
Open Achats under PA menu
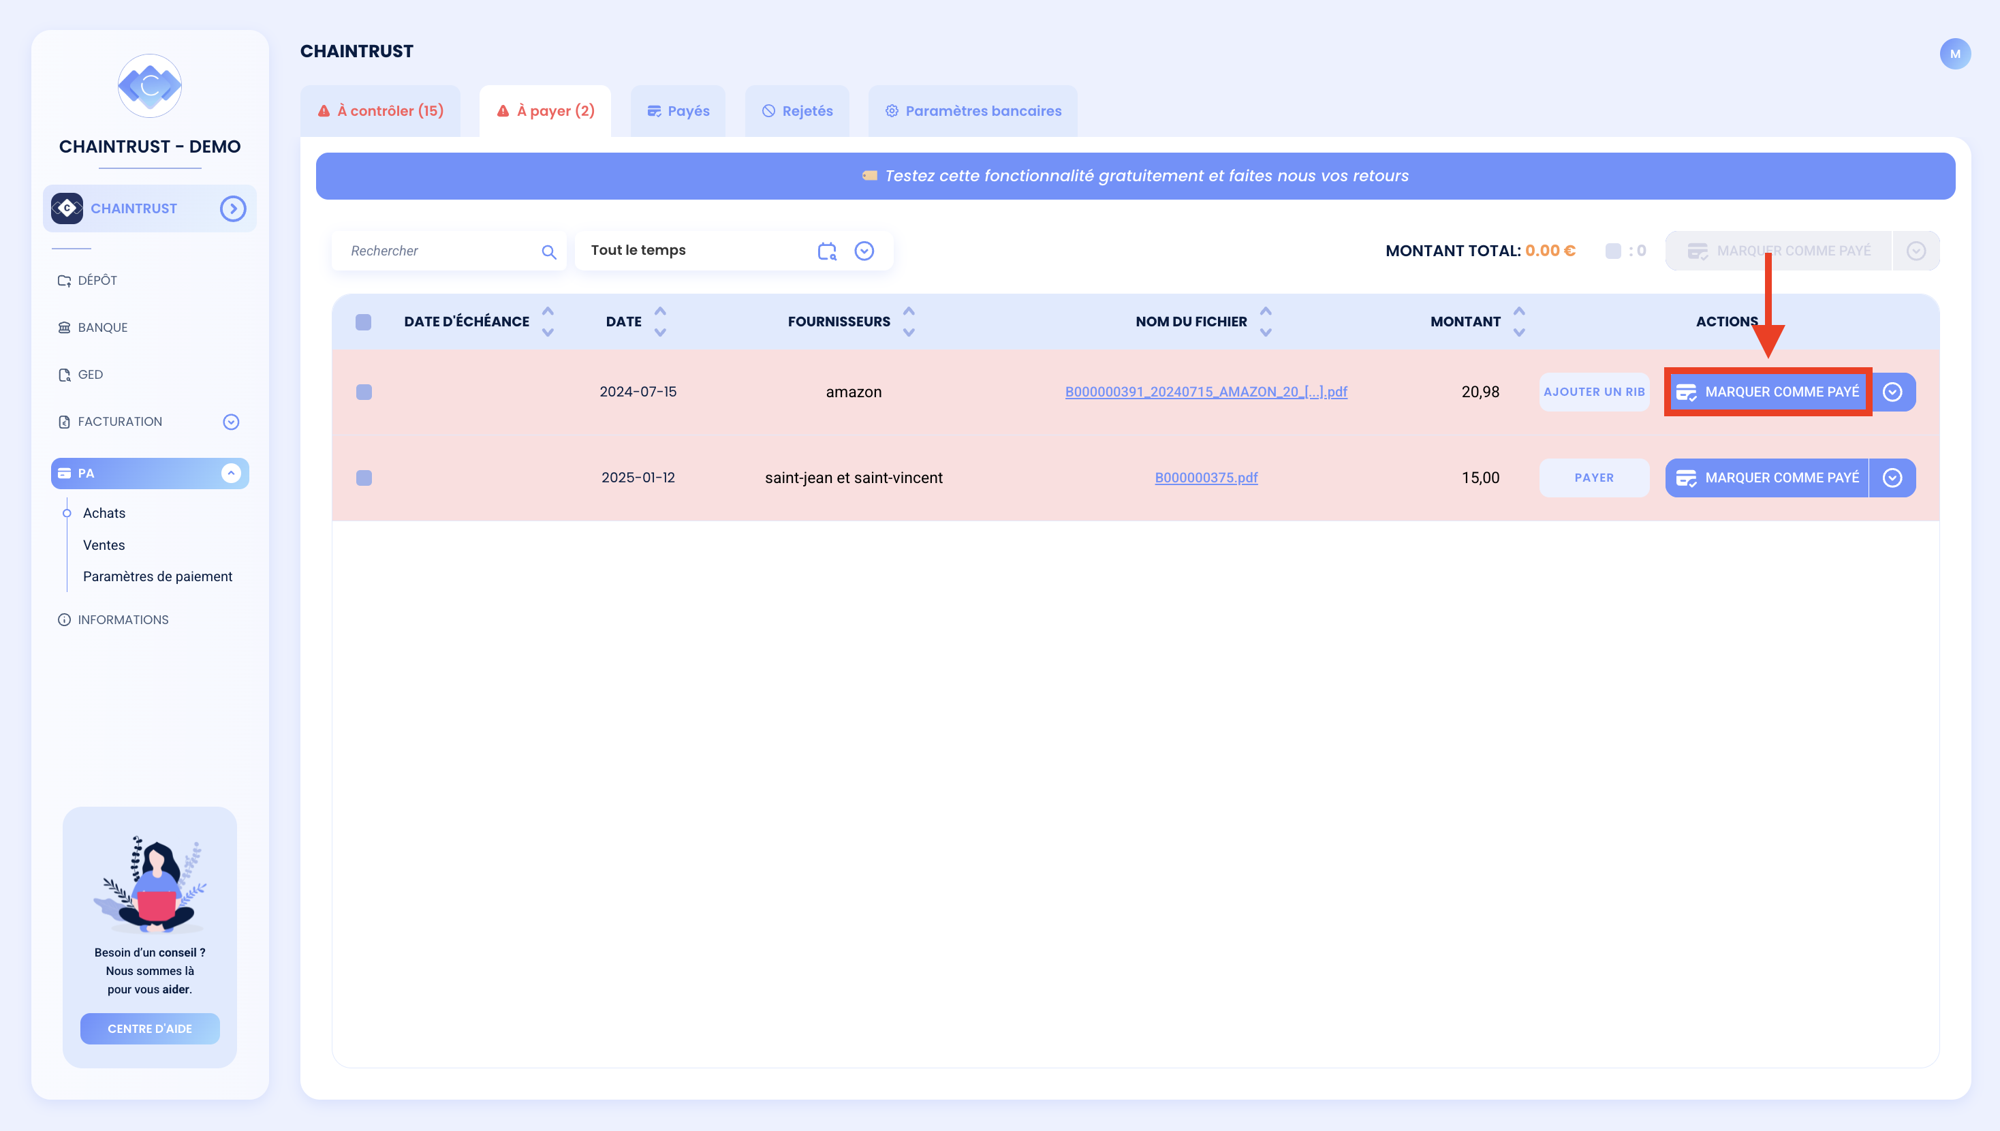click(104, 514)
